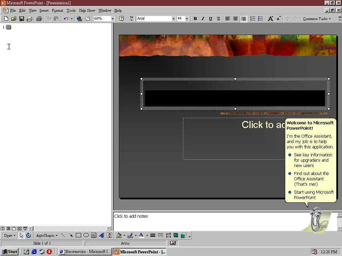Open the Format menu

coord(57,10)
